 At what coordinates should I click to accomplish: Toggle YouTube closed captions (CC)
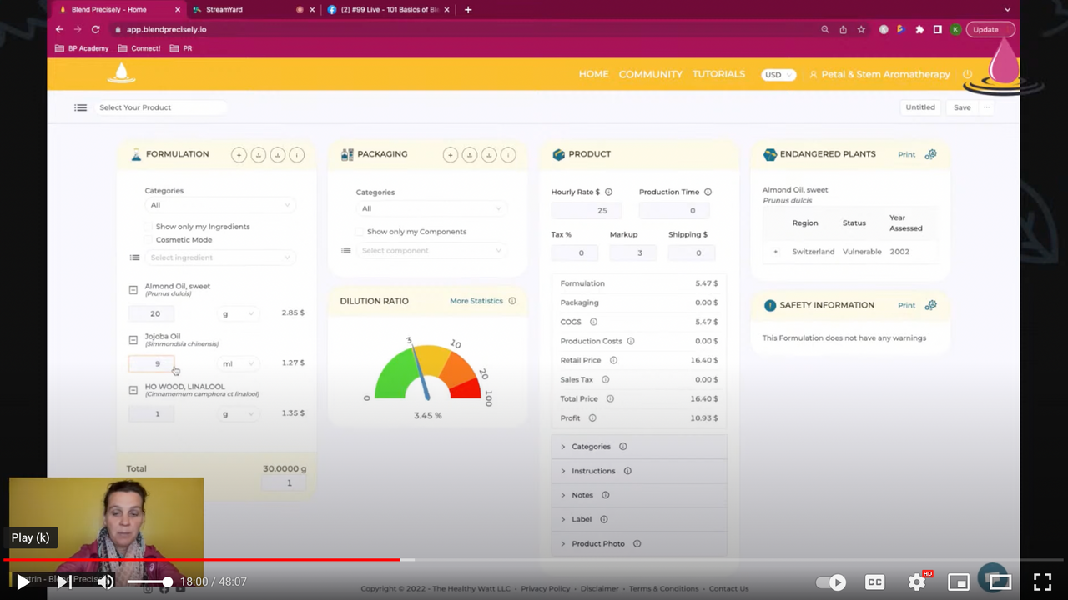click(x=874, y=582)
